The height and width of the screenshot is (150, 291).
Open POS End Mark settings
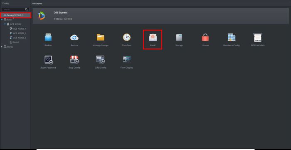click(258, 40)
